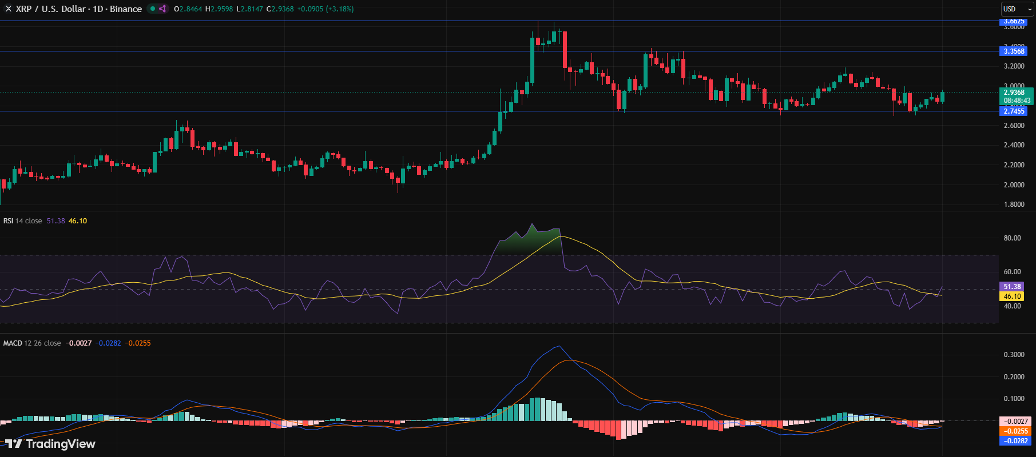Click the purple data connection icon
Screen dimensions: 1036x457
tap(162, 9)
